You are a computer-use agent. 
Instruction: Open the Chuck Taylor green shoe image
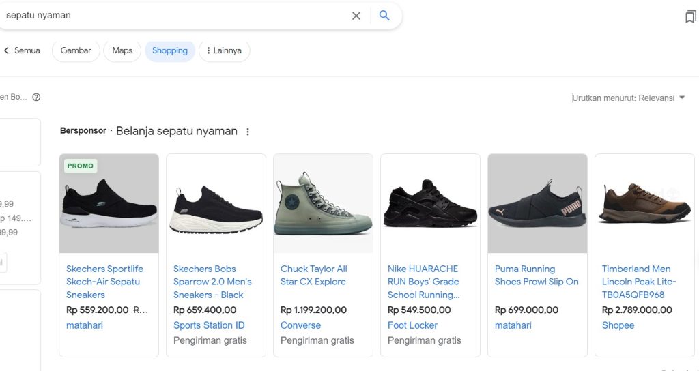(323, 203)
